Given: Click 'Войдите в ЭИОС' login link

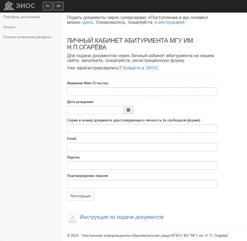Looking at the screenshot, I should point(141,68).
